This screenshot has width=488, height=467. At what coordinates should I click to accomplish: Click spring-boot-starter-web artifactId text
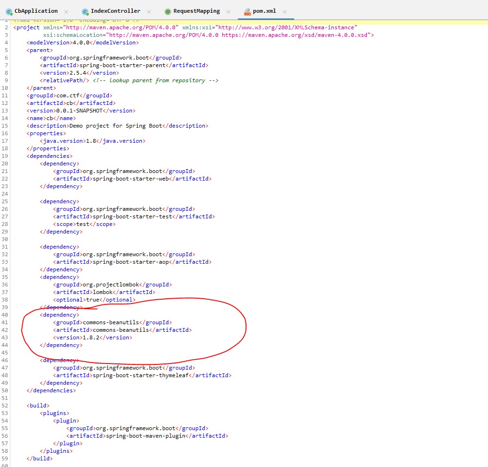pos(131,179)
